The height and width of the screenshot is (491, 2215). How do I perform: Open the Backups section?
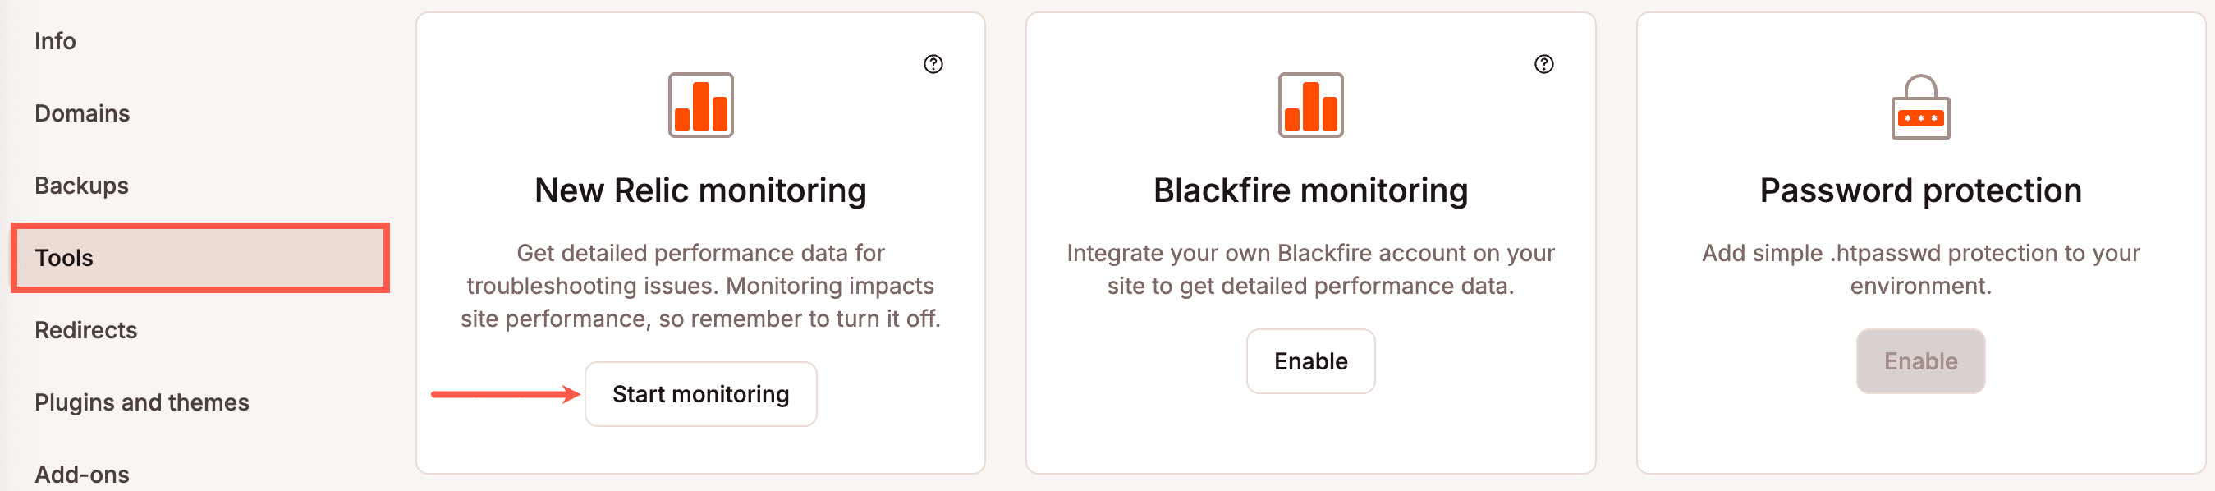pos(80,185)
